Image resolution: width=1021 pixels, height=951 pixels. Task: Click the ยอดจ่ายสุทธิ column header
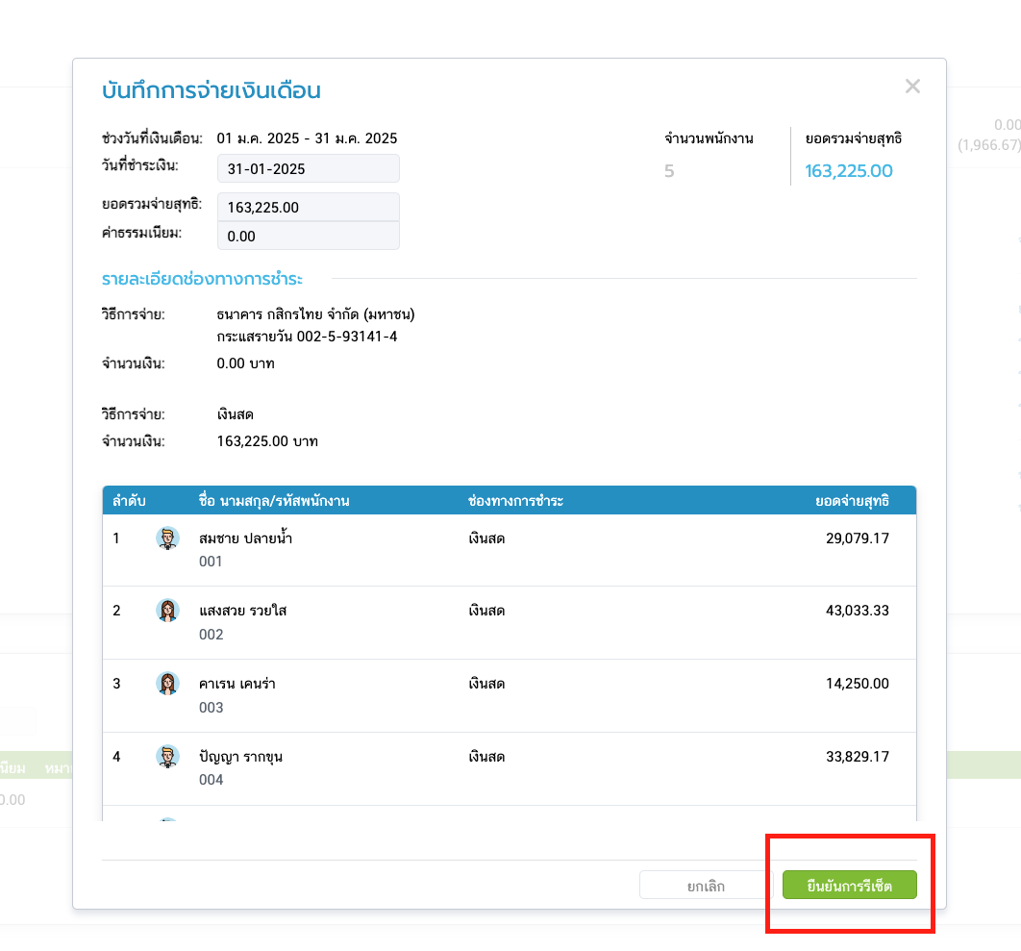point(851,501)
